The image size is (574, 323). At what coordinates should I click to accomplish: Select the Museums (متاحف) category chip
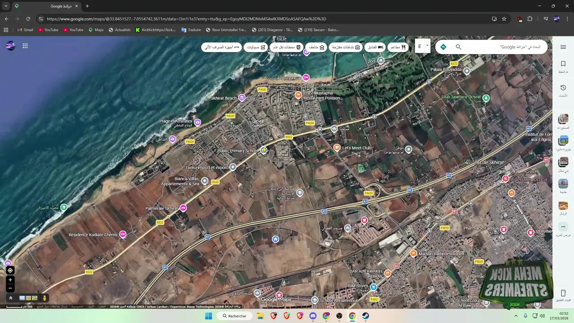click(x=317, y=47)
